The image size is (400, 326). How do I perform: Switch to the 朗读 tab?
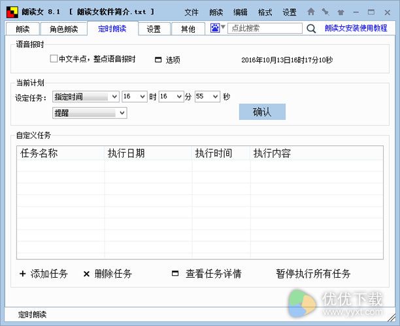[x=22, y=29]
